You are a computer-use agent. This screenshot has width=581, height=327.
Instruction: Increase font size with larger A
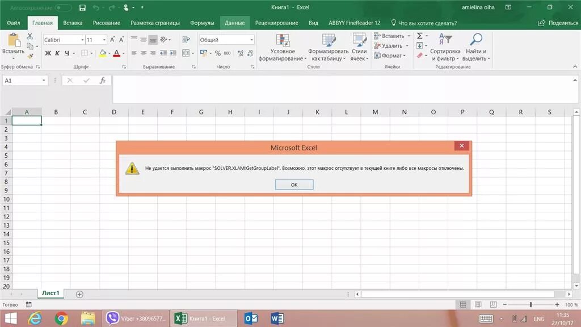tap(112, 40)
